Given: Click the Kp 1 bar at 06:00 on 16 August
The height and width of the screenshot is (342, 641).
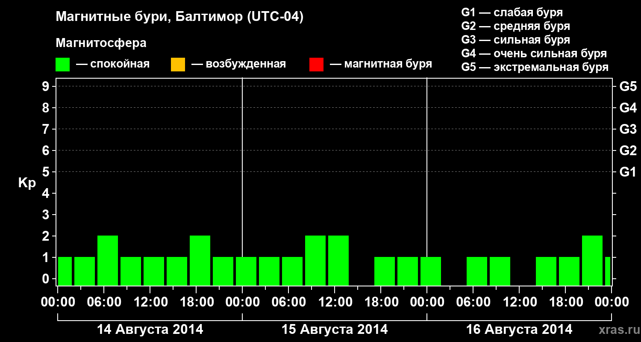Looking at the screenshot, I should pyautogui.click(x=477, y=271).
